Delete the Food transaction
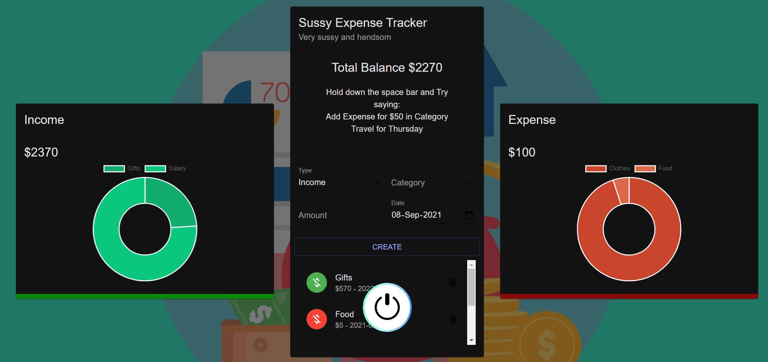Image resolution: width=768 pixels, height=362 pixels. pos(452,319)
